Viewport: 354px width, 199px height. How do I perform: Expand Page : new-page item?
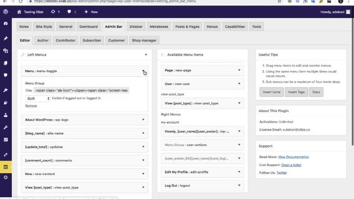[x=239, y=70]
